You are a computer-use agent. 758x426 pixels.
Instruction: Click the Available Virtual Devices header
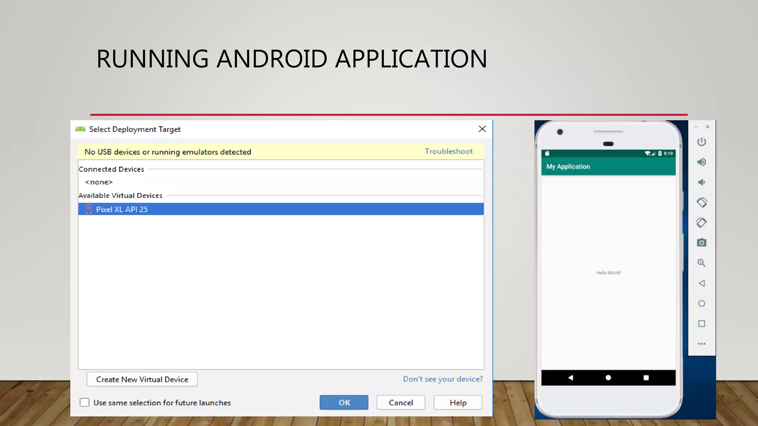tap(120, 195)
